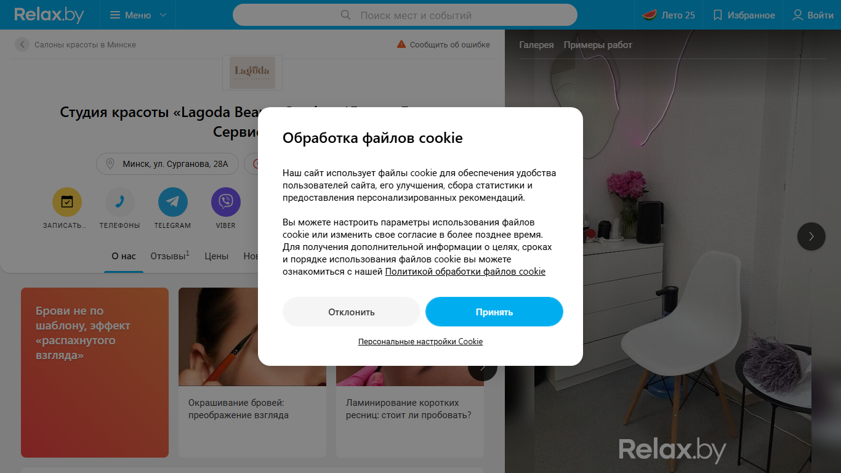The image size is (841, 473).
Task: Switch to the Отзывы tab
Action: click(170, 256)
